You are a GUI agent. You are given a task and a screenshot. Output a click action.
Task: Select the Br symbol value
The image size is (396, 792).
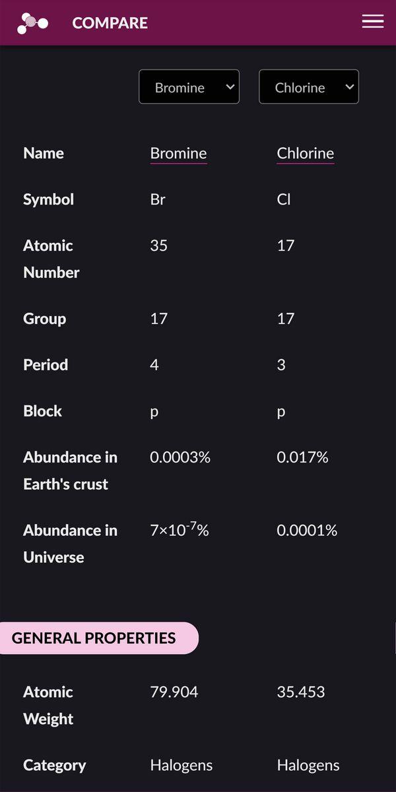158,199
